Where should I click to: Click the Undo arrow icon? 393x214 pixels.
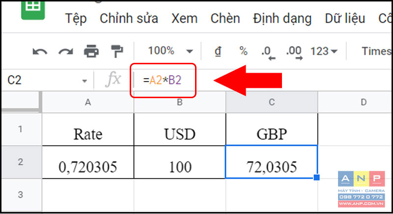(x=40, y=52)
